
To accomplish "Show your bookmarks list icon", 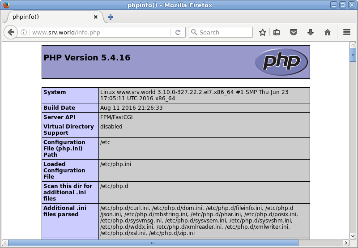I will pyautogui.click(x=277, y=32).
